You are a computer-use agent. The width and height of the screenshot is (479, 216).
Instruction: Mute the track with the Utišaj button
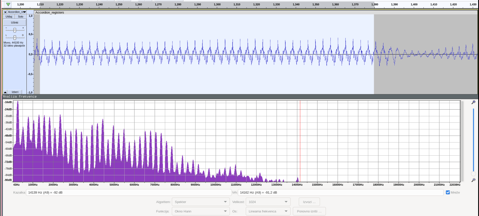9,17
